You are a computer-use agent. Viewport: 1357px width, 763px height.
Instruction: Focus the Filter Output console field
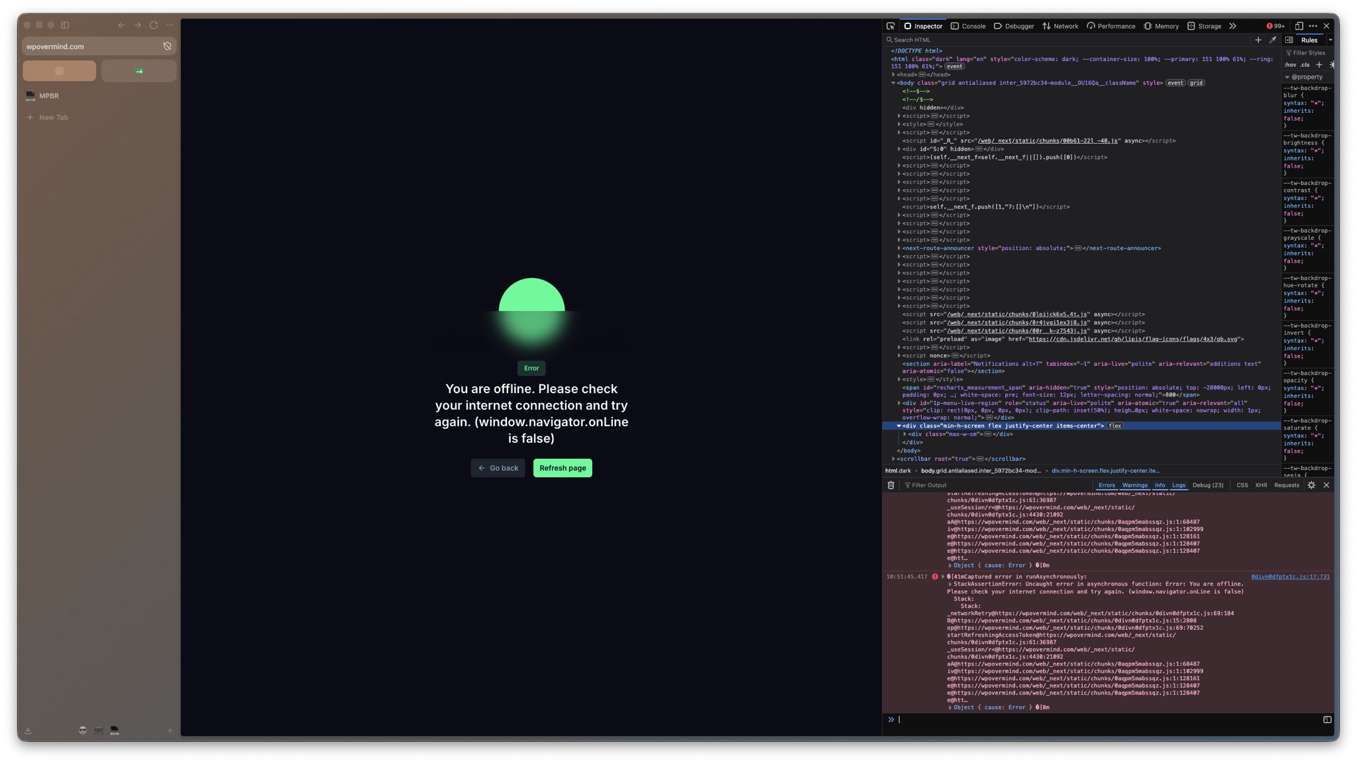click(997, 485)
